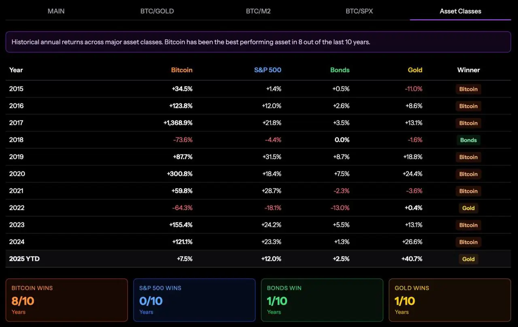Click the Bitcoin winner badge for 2023
518x327 pixels.
coord(469,225)
